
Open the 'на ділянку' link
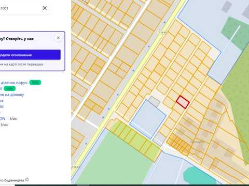coord(12,95)
